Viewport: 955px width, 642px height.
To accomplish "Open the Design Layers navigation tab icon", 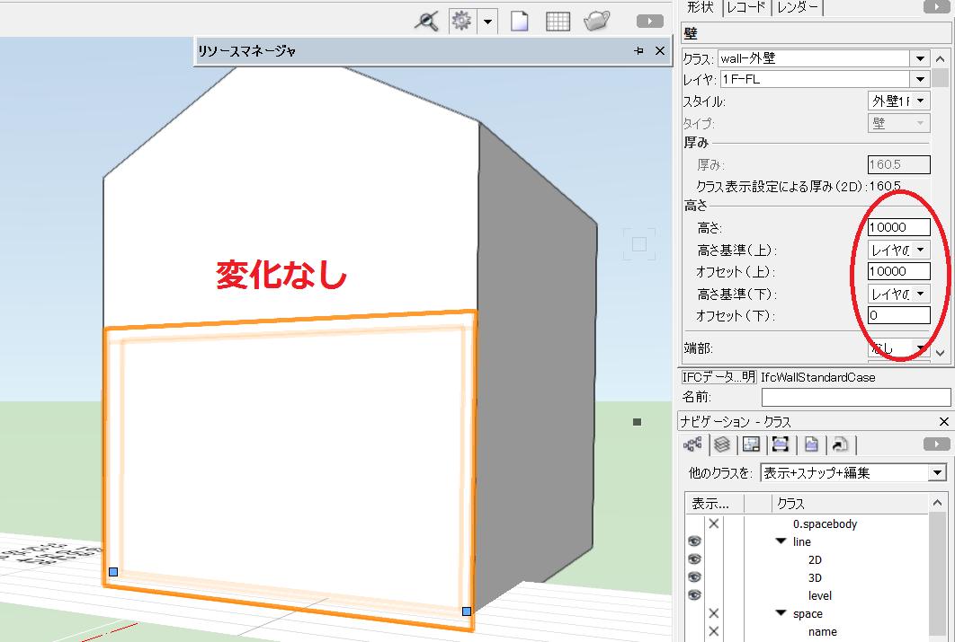I will (721, 444).
